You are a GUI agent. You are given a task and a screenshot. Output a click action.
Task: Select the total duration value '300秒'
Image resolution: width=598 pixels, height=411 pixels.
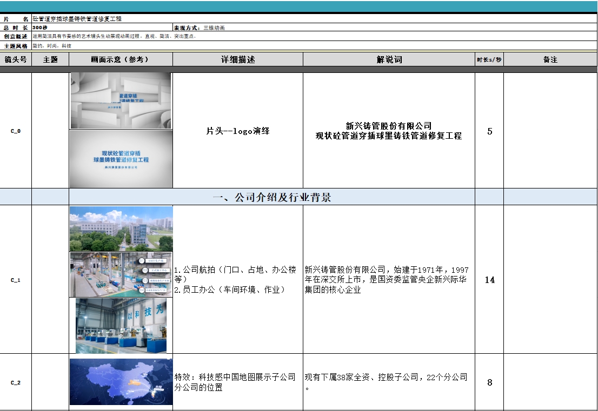(x=102, y=28)
